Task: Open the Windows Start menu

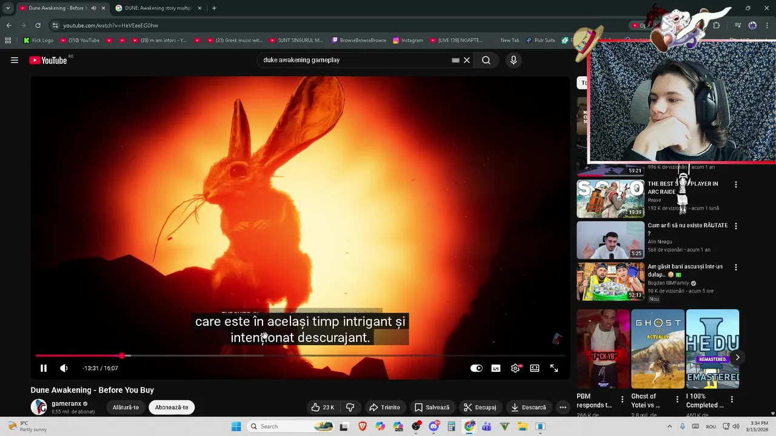Action: click(x=236, y=426)
